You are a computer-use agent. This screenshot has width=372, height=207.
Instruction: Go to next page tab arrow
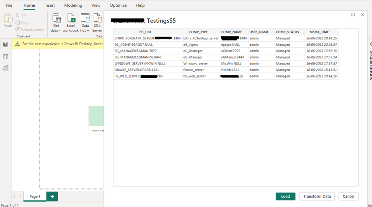click(21, 197)
